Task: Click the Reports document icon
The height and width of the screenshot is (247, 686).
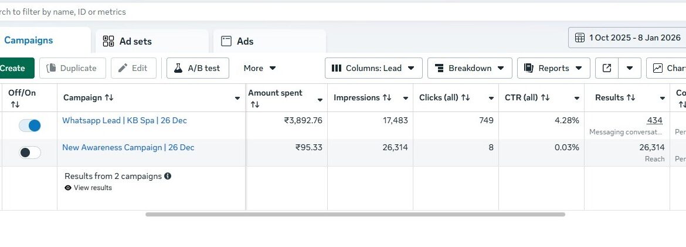Action: pos(528,68)
